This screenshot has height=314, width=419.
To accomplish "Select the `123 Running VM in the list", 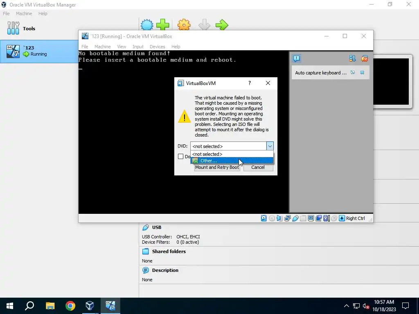I will pos(39,51).
